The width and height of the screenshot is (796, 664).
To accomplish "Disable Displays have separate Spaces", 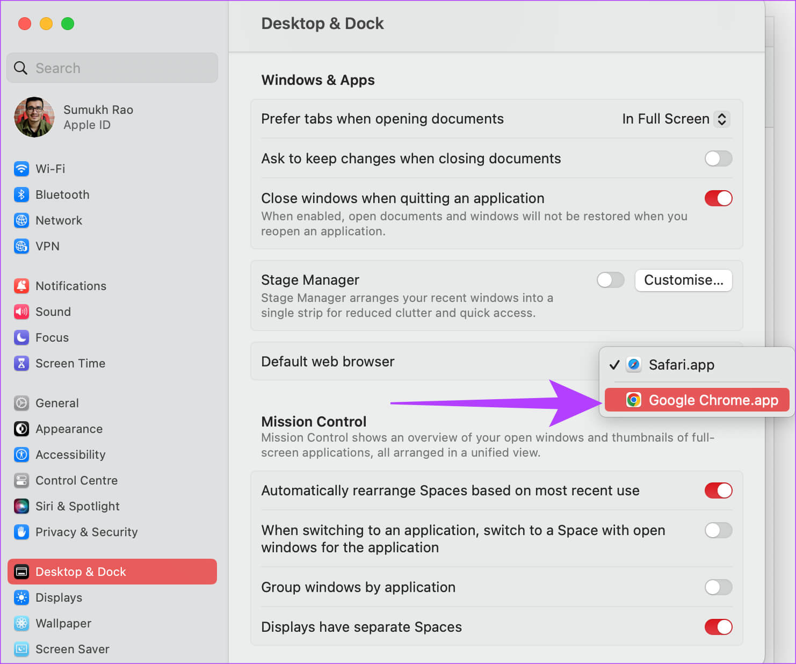I will click(718, 627).
